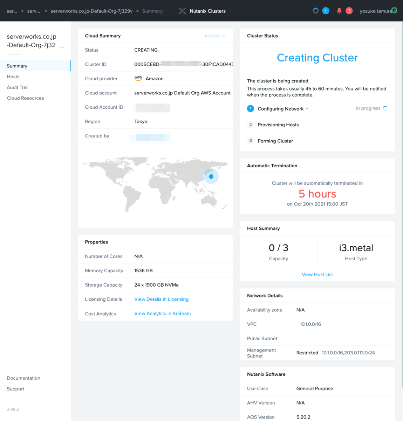Click the CREATING status value

tap(146, 50)
